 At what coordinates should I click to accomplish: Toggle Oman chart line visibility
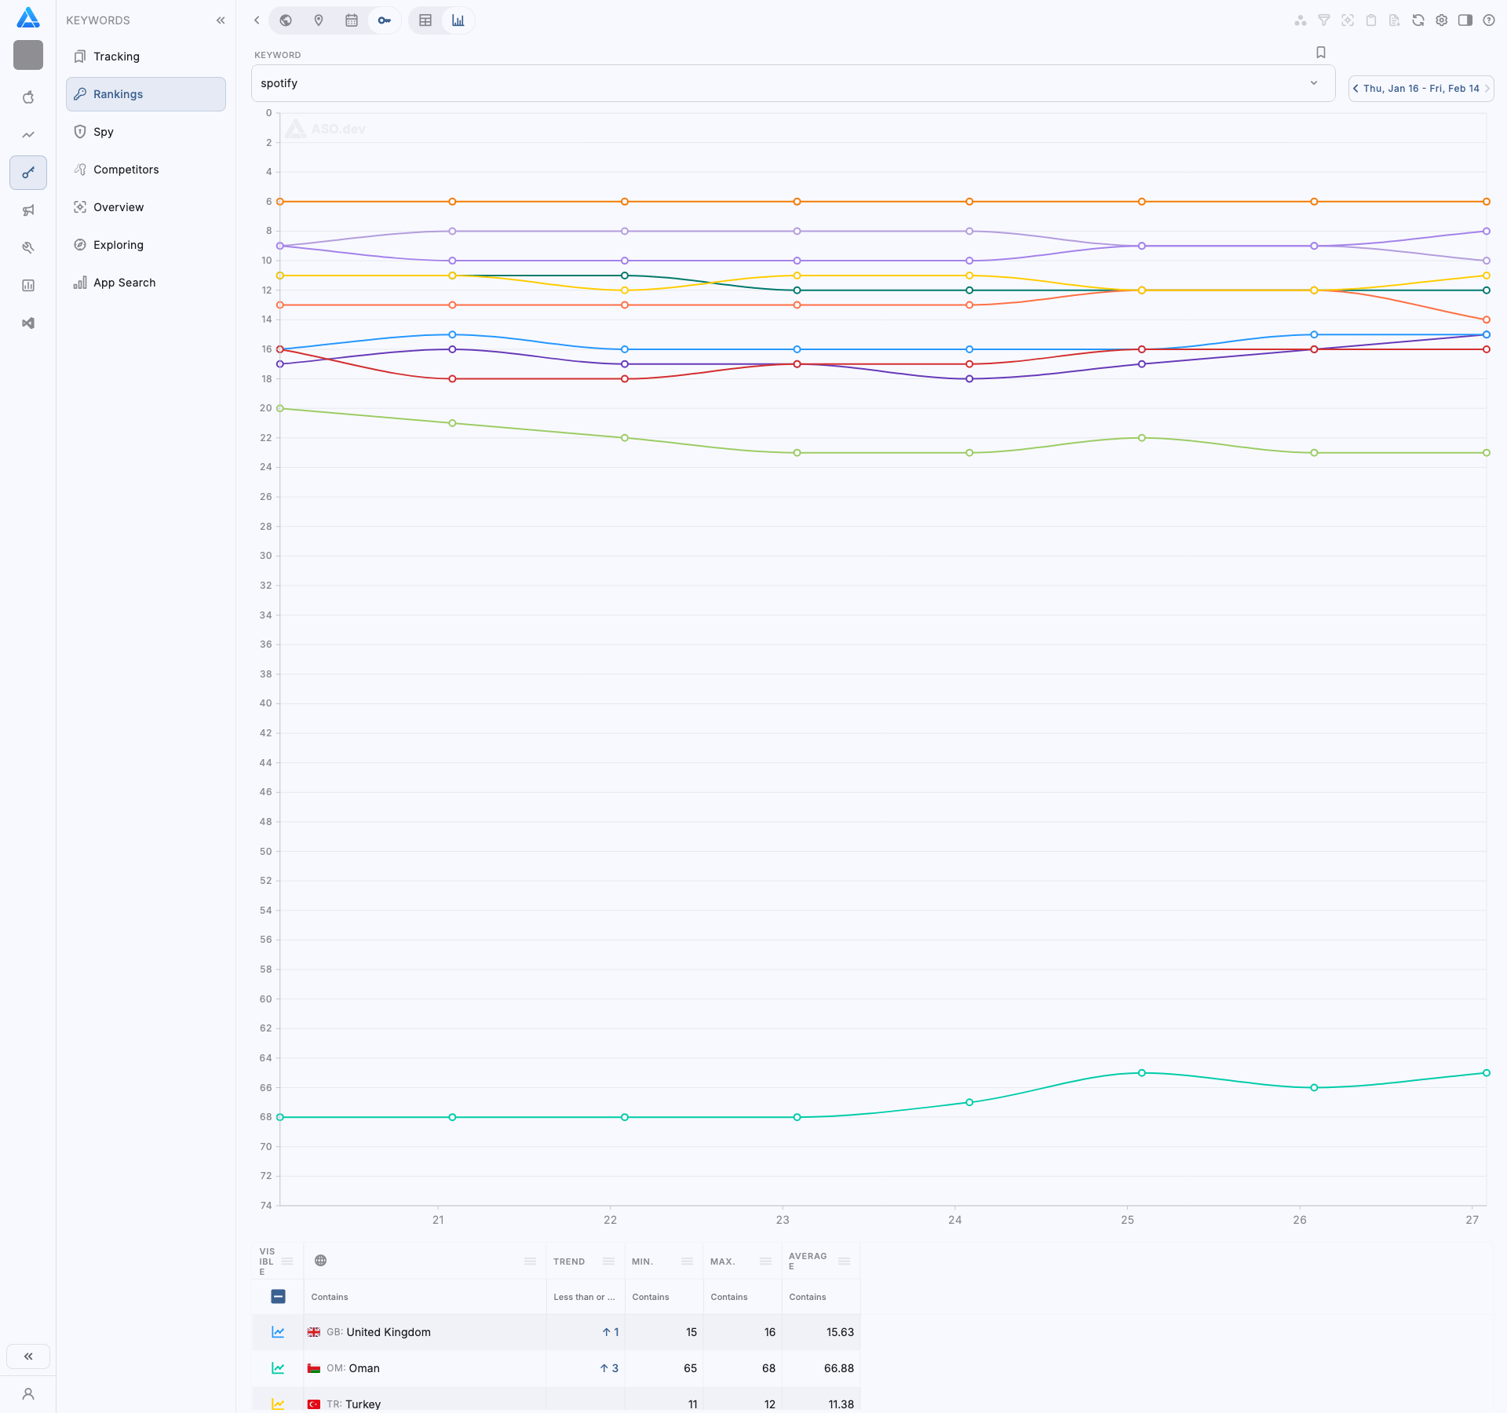[278, 1368]
